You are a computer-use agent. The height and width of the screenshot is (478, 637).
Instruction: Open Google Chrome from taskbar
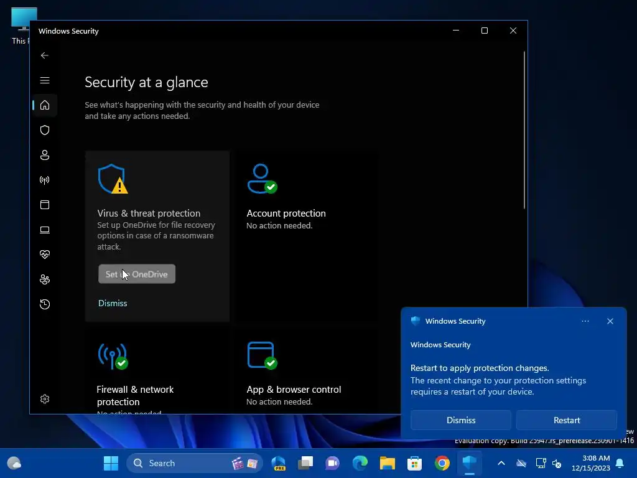click(x=442, y=463)
